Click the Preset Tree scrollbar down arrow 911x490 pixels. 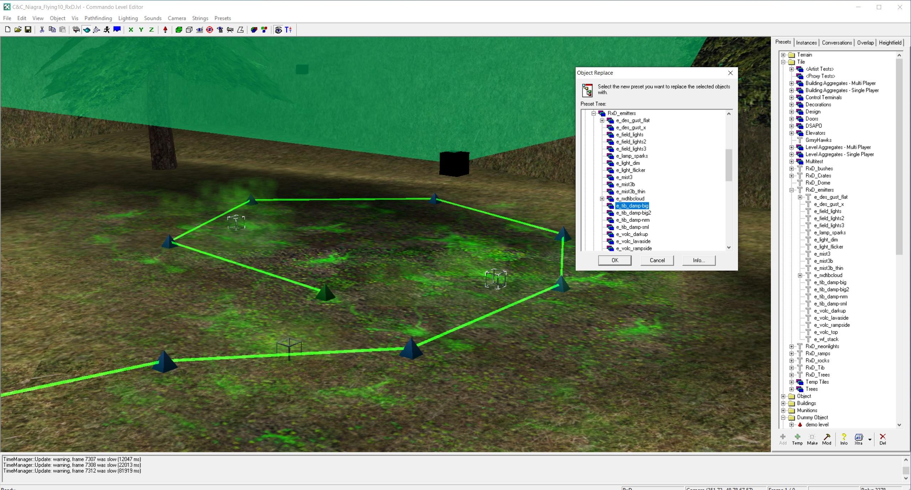[729, 247]
